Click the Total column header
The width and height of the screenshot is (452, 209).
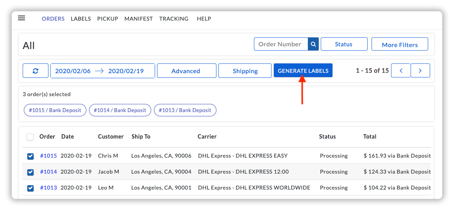pyautogui.click(x=370, y=137)
